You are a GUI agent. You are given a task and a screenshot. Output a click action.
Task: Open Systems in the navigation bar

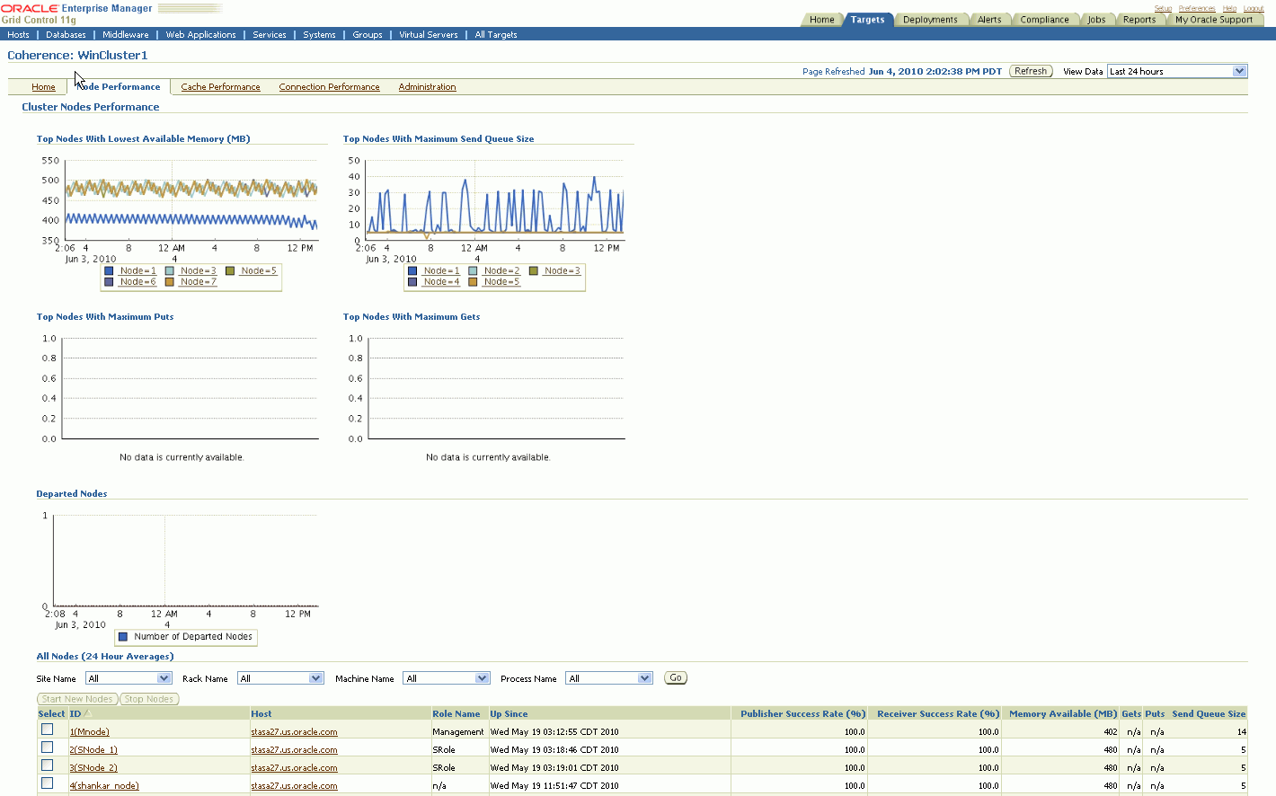coord(319,35)
